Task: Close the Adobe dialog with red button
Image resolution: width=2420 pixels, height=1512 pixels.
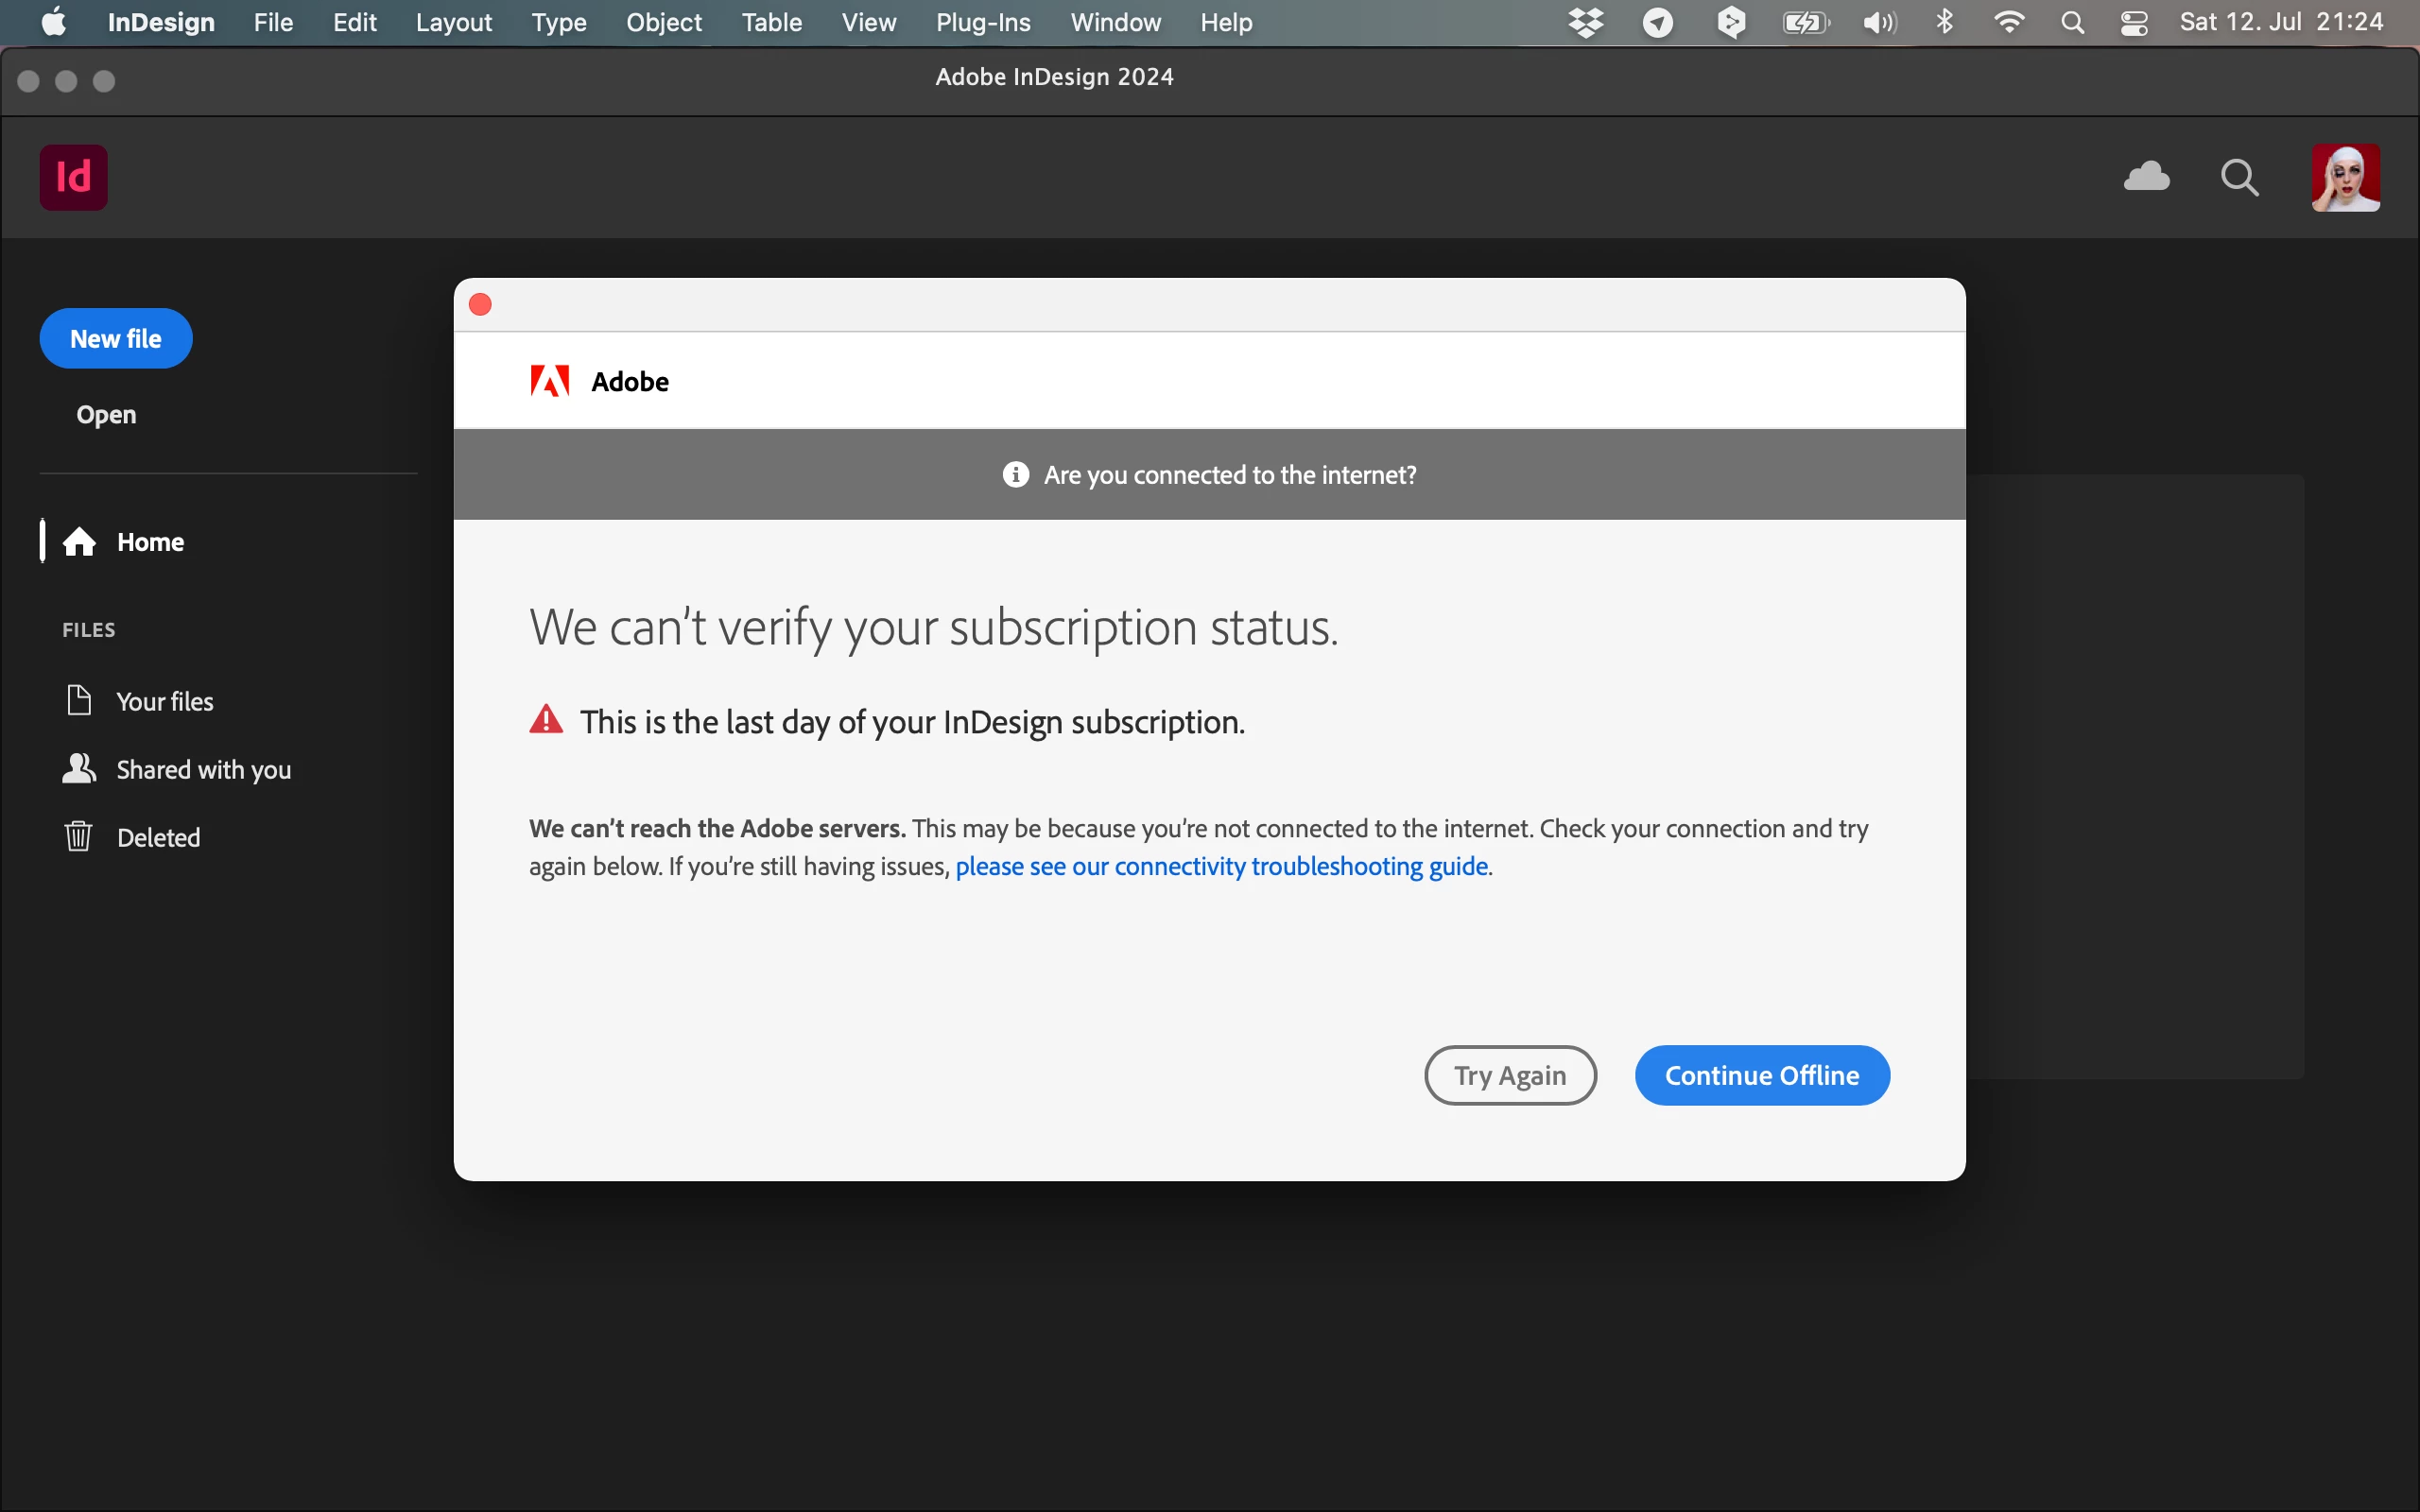Action: coord(480,304)
